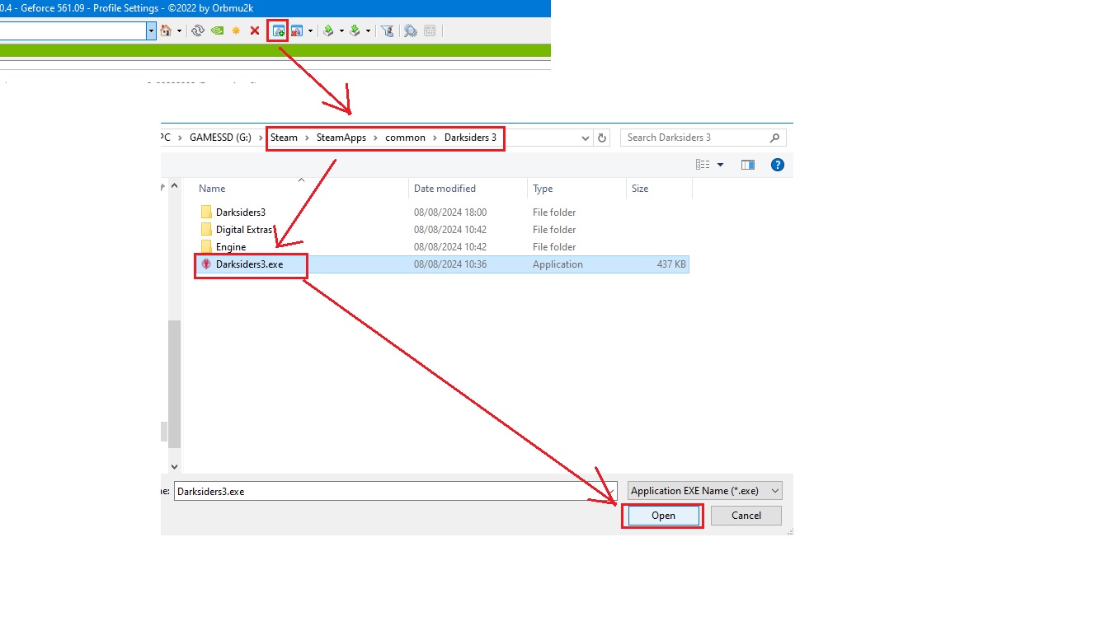Click the export profile icon with up arrow
Image resolution: width=1101 pixels, height=626 pixels.
(x=328, y=30)
